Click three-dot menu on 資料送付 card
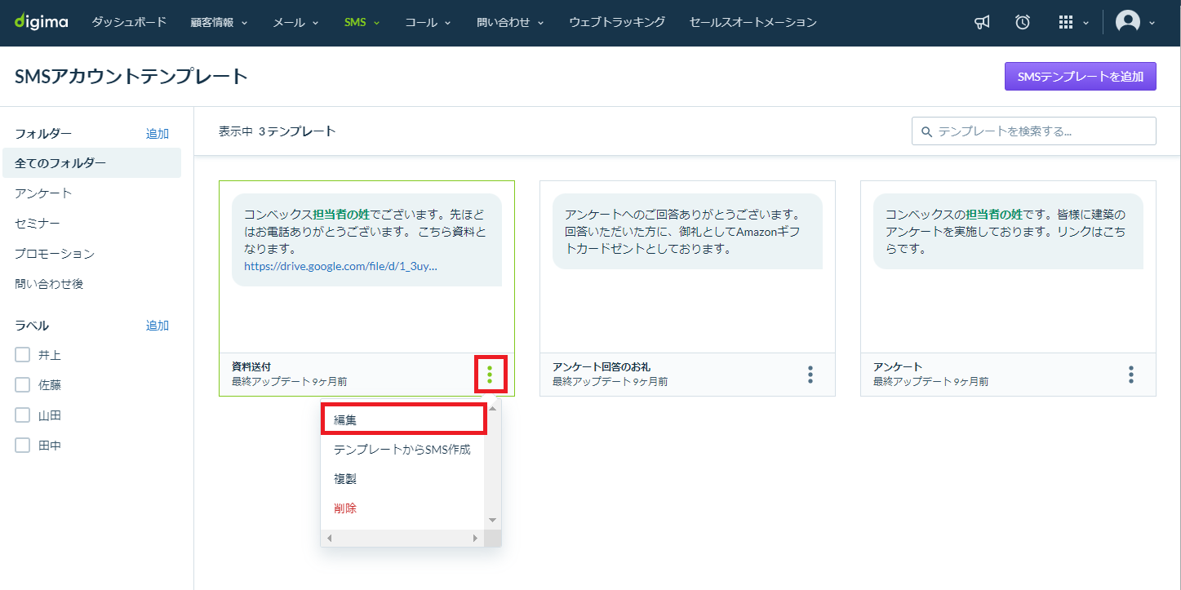Image resolution: width=1181 pixels, height=590 pixels. [x=490, y=375]
